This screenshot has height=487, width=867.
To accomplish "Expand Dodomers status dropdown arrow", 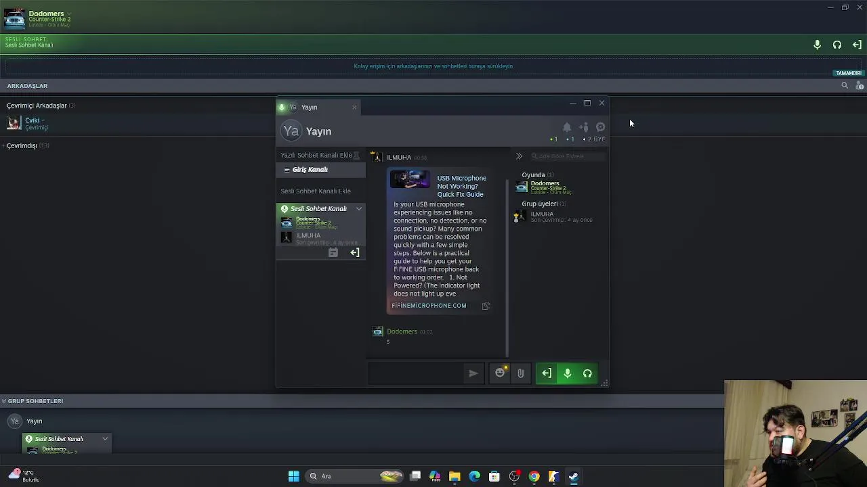I will pos(69,14).
